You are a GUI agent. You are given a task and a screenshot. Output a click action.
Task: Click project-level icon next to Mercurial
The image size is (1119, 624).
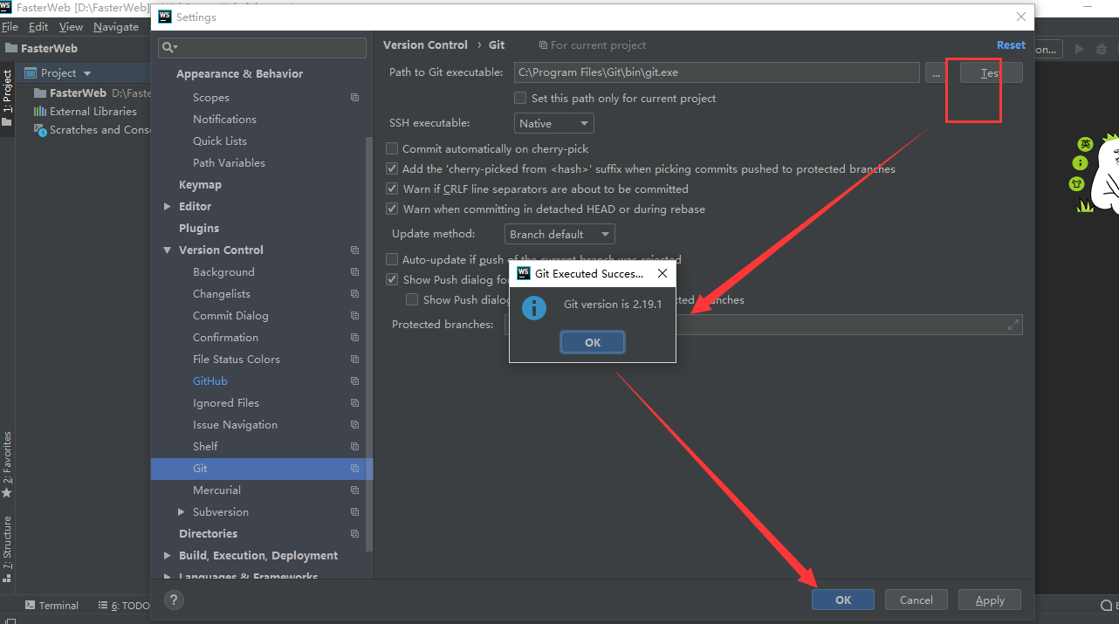point(355,490)
